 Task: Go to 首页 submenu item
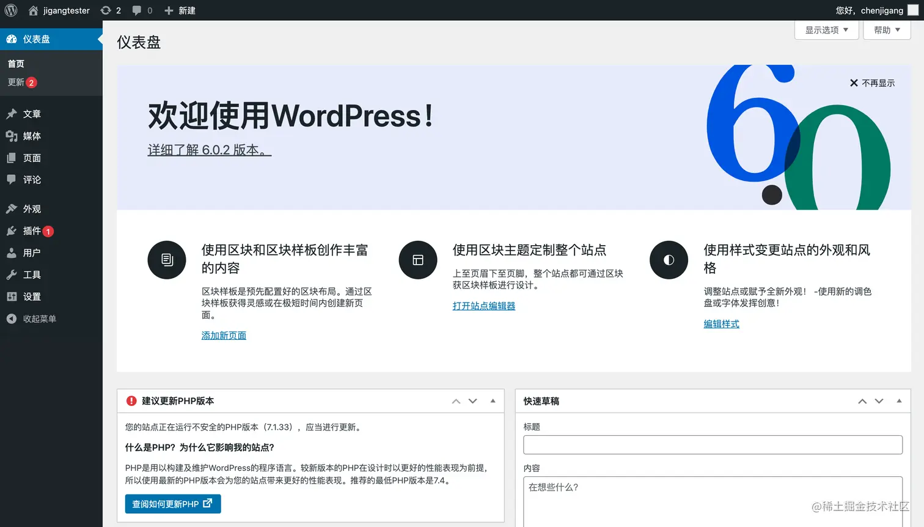[16, 64]
